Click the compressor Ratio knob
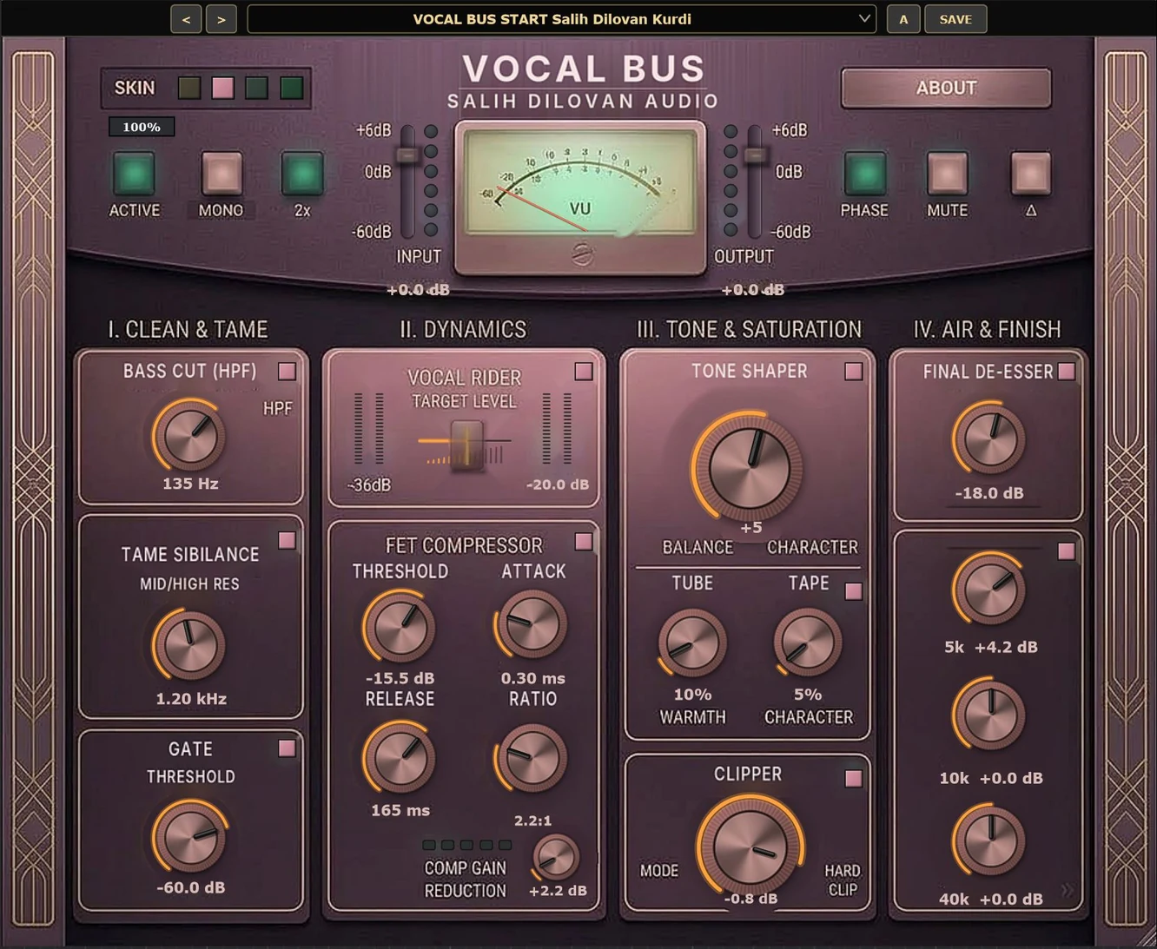 (532, 757)
